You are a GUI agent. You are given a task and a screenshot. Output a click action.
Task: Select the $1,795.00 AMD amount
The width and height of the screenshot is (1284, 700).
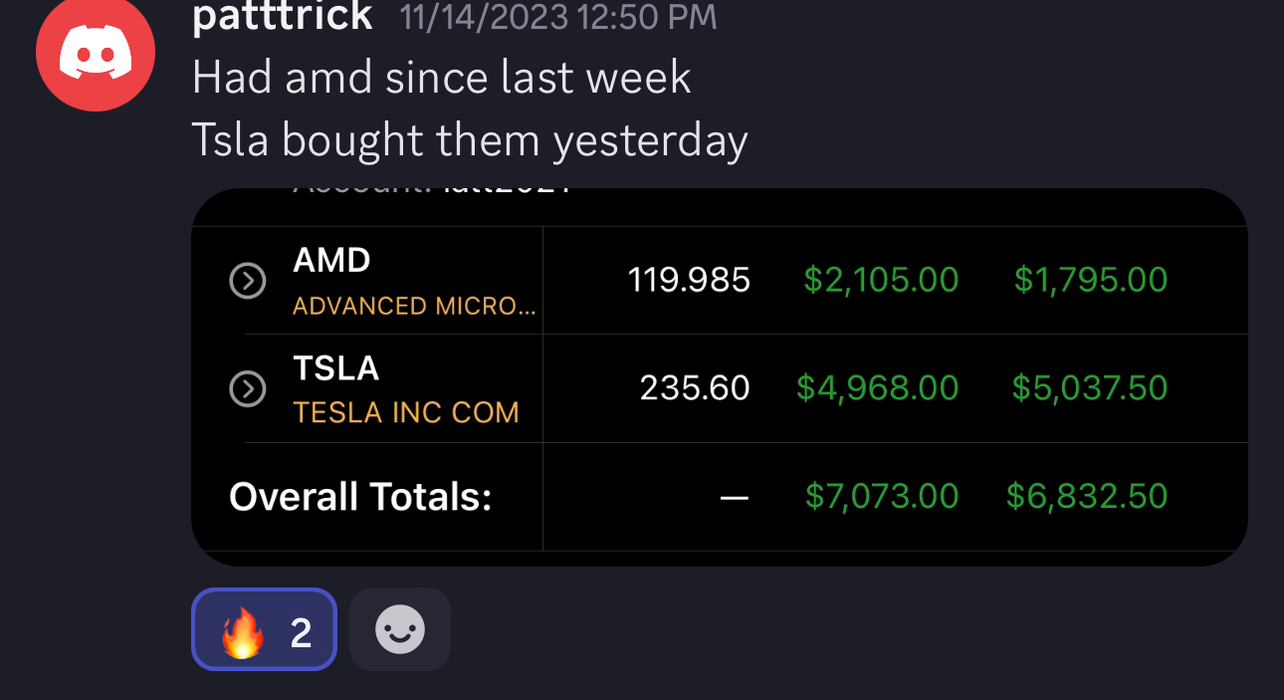point(1090,281)
